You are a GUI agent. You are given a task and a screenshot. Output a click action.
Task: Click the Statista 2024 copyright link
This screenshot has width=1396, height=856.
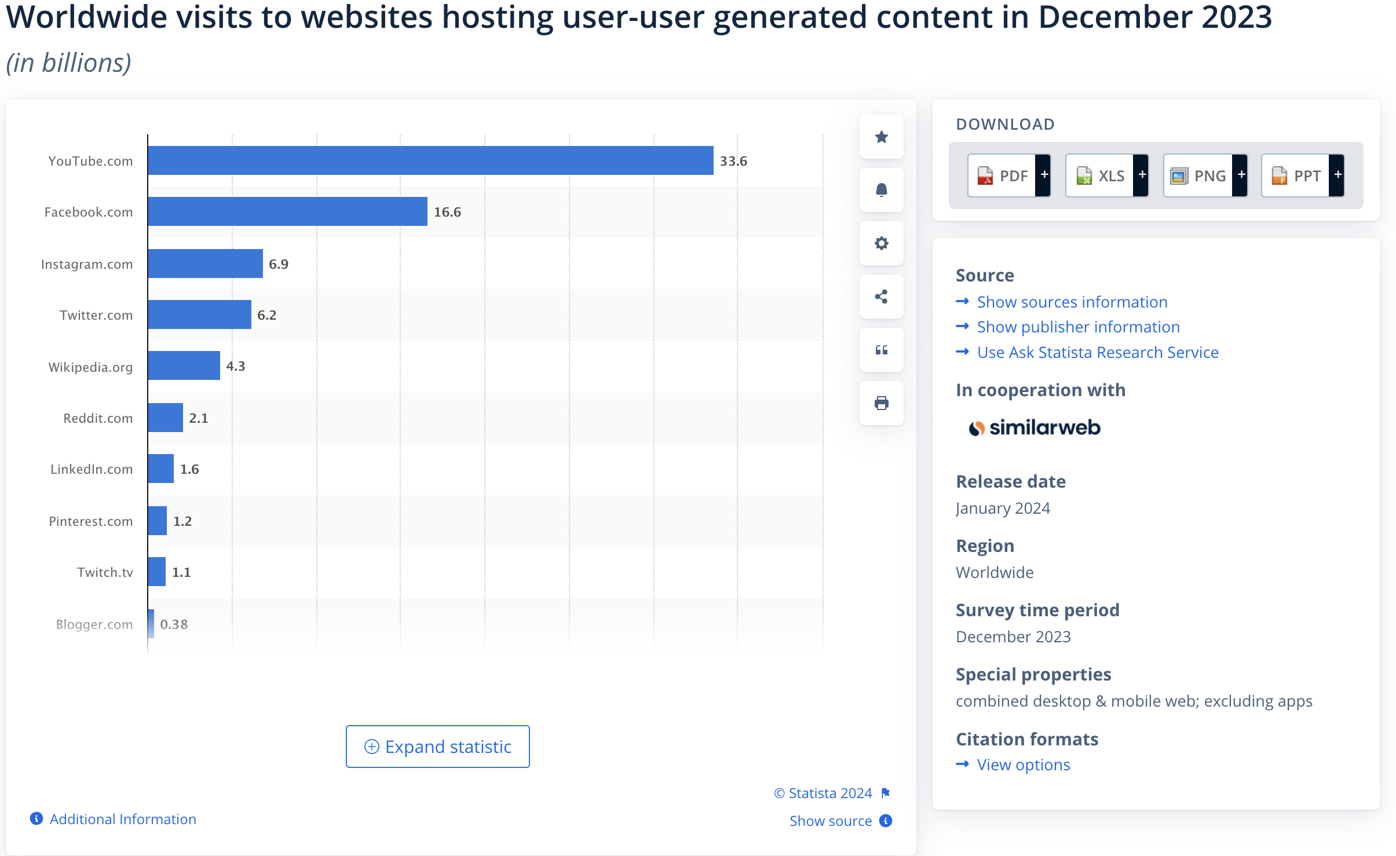click(x=823, y=793)
